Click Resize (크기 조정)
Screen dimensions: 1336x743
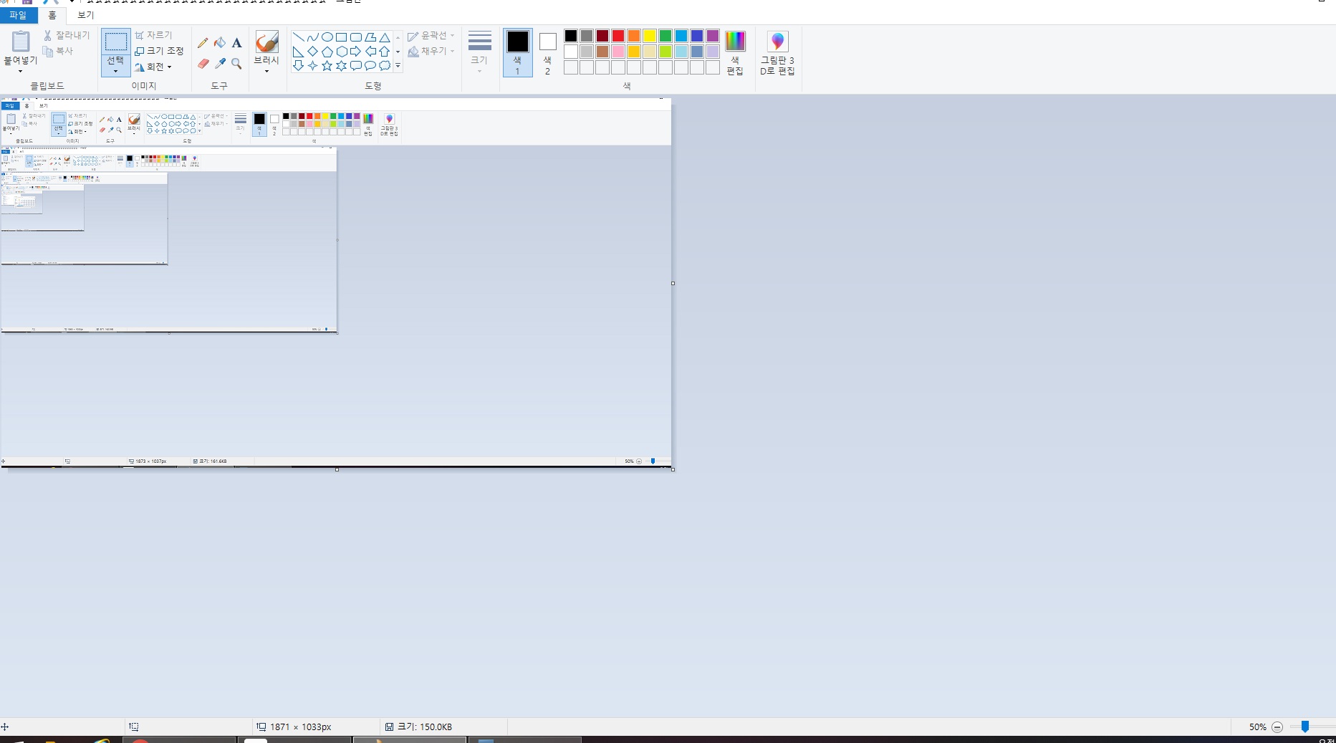160,51
